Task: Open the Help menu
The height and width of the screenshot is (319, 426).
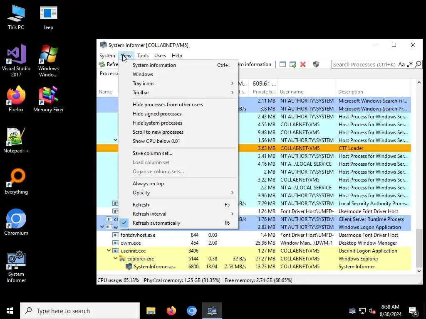Action: point(177,56)
